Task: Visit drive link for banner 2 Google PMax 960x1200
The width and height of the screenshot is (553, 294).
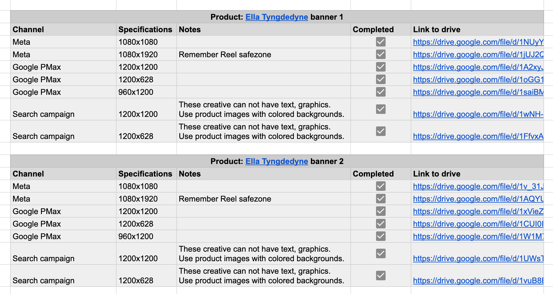Action: coord(478,236)
